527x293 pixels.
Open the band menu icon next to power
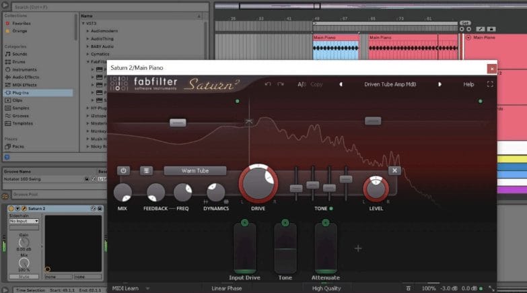coord(146,170)
